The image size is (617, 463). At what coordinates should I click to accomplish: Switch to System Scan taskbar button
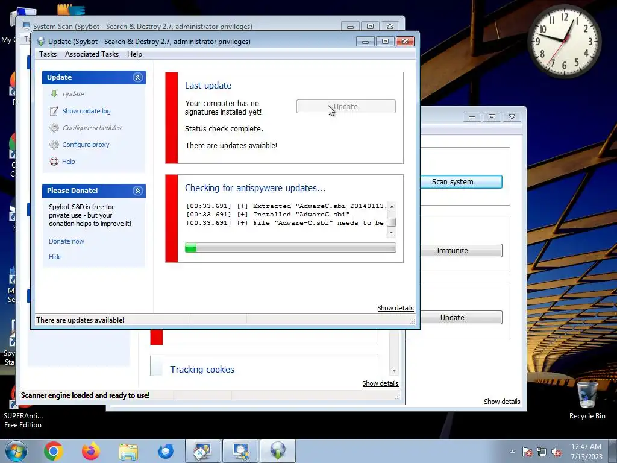click(240, 451)
